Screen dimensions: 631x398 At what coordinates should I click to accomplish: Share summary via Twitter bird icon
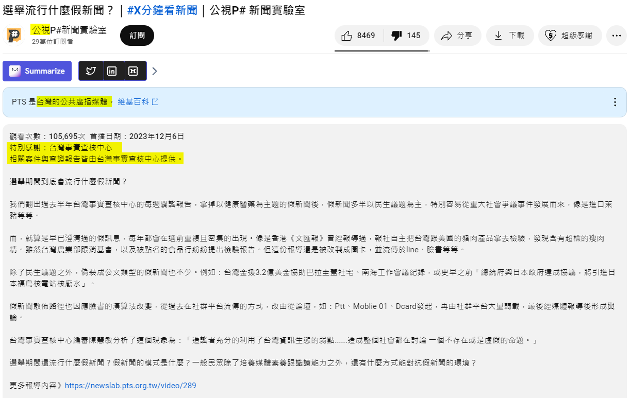pyautogui.click(x=91, y=71)
